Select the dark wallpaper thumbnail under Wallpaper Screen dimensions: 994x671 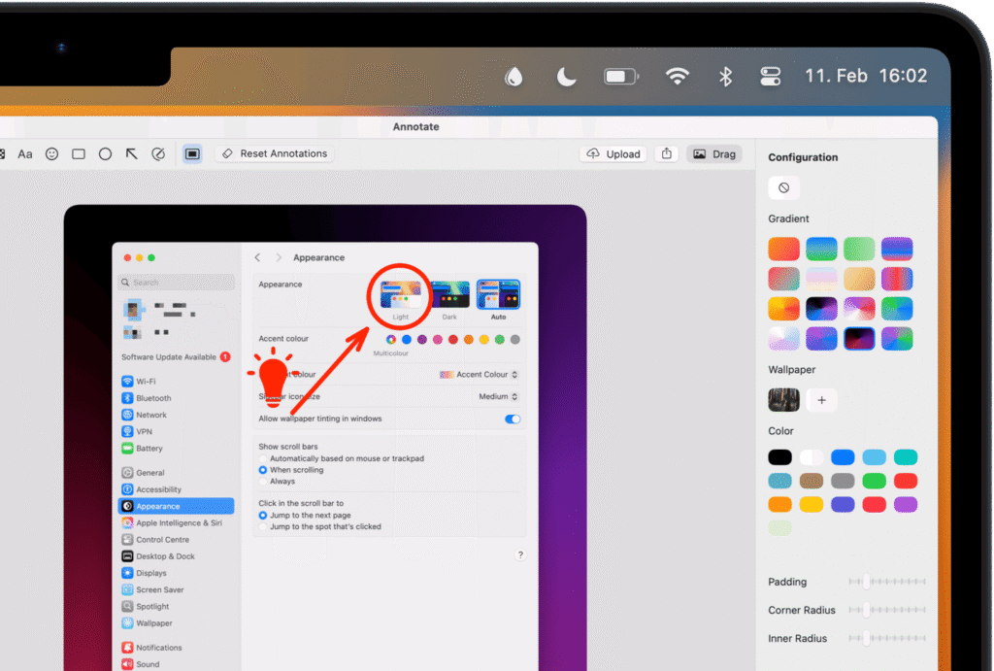point(784,400)
